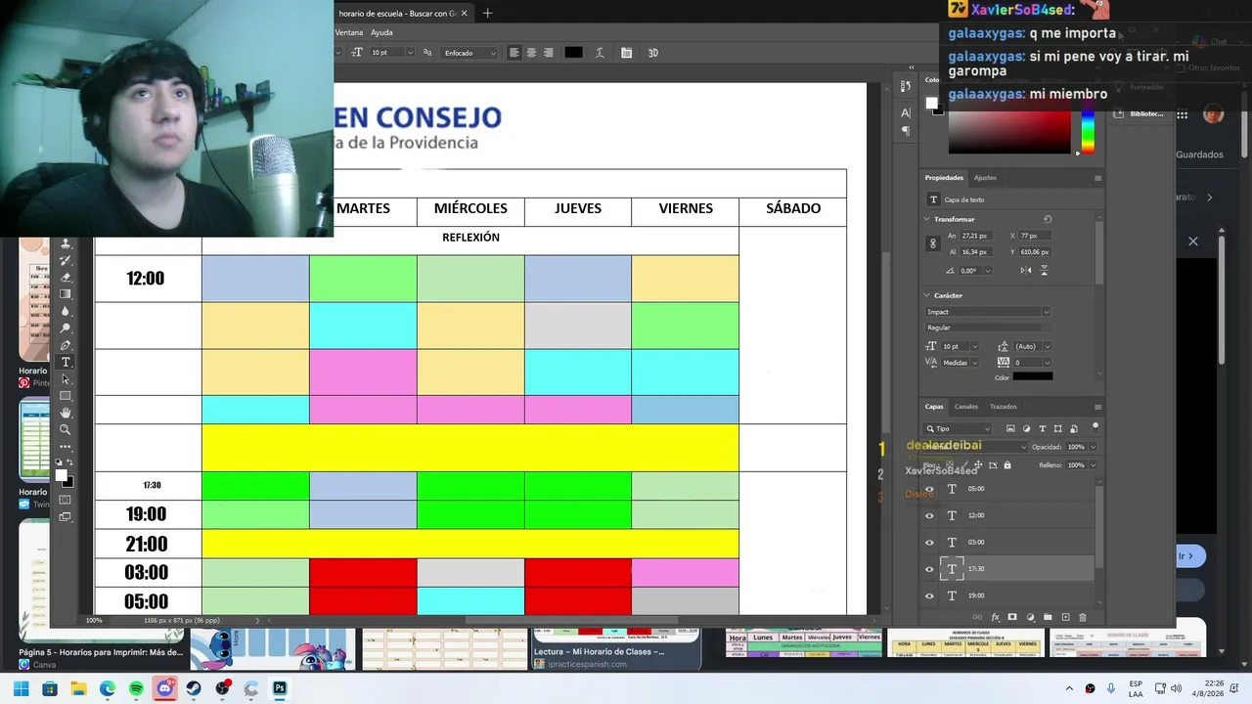Open layer Opacidad dropdown arrow
Screen dimensions: 1252x704
(1092, 447)
